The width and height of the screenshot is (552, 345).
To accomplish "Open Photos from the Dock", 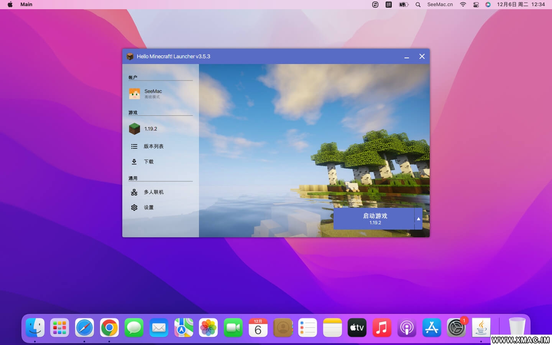I will (208, 328).
